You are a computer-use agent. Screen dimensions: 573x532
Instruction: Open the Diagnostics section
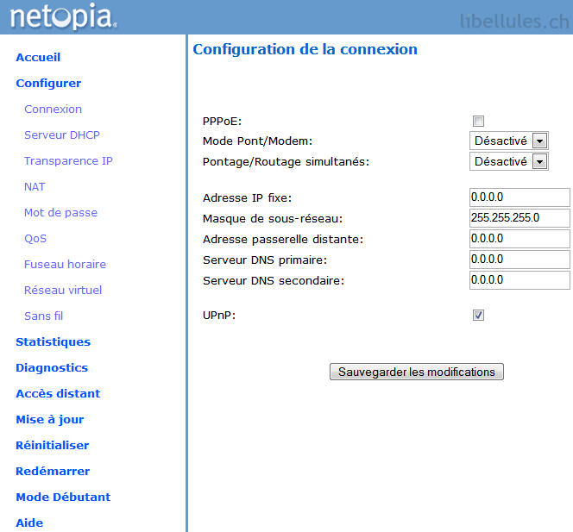pyautogui.click(x=52, y=367)
